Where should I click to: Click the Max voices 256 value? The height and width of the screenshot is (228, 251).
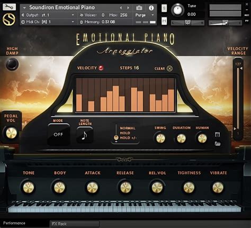pos(123,15)
